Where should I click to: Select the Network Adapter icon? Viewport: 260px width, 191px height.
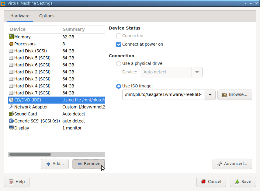pos(11,107)
